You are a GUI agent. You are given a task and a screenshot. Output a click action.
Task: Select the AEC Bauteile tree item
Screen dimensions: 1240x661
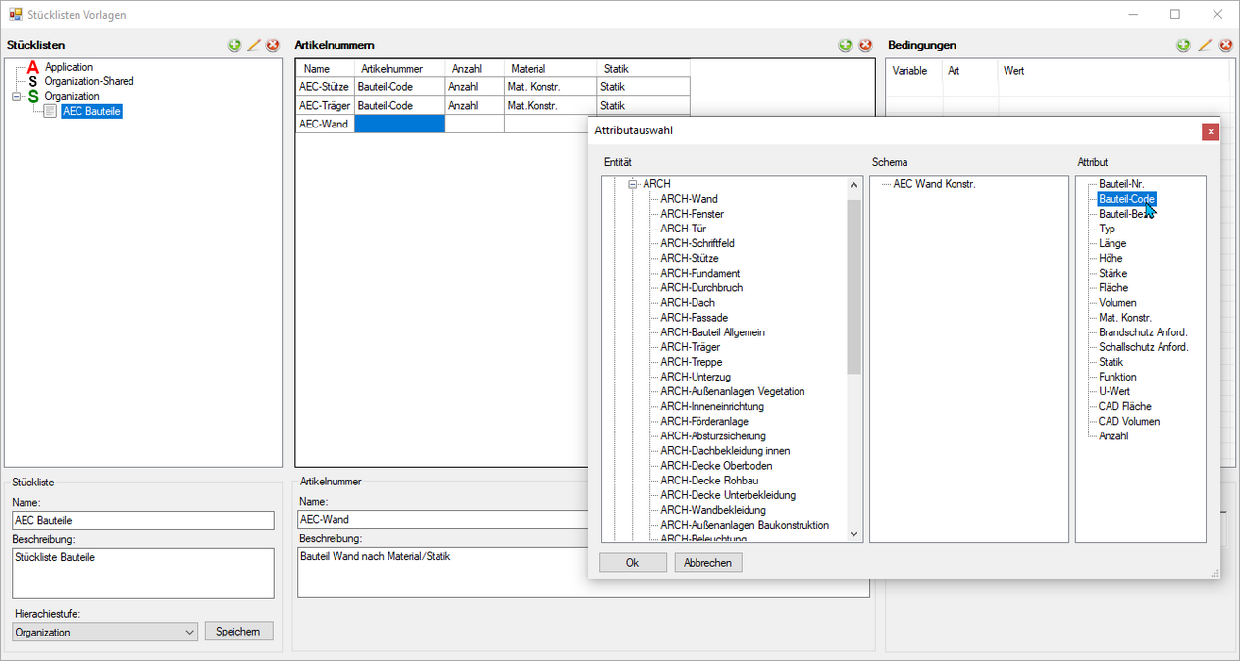click(x=91, y=112)
